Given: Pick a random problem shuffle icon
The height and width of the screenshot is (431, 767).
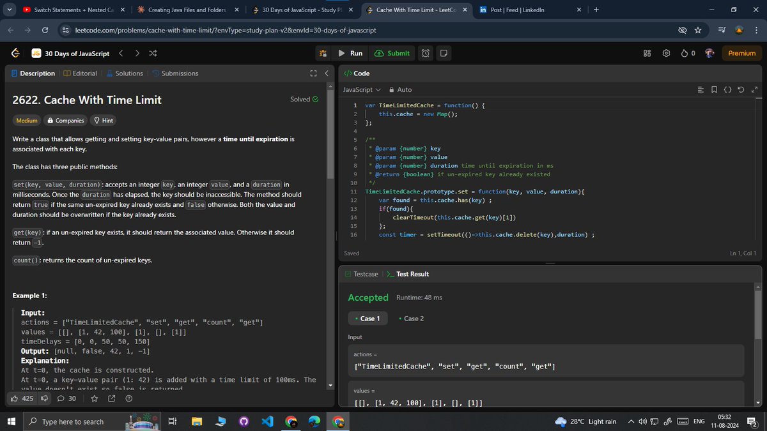Looking at the screenshot, I should [153, 54].
